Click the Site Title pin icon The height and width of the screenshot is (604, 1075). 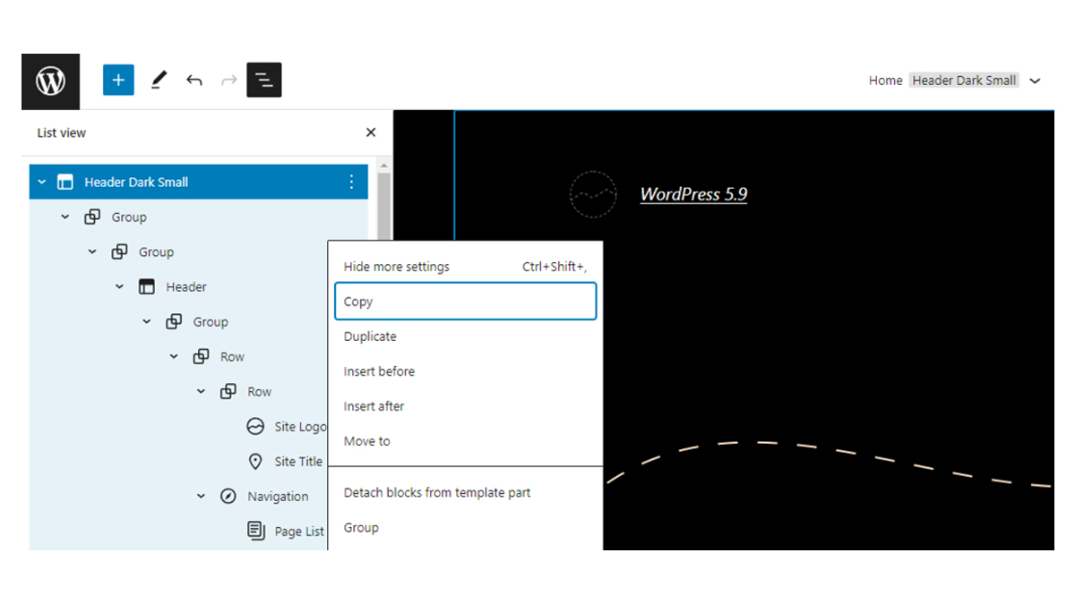pyautogui.click(x=255, y=461)
